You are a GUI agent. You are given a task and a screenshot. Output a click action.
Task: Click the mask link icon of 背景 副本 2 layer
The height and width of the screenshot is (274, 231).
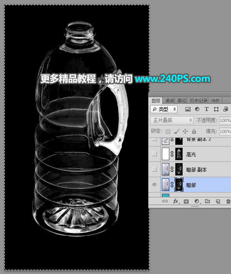click(x=172, y=140)
